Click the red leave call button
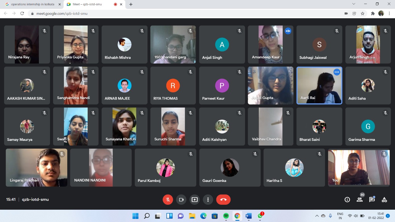Image resolution: width=395 pixels, height=222 pixels. tap(223, 199)
